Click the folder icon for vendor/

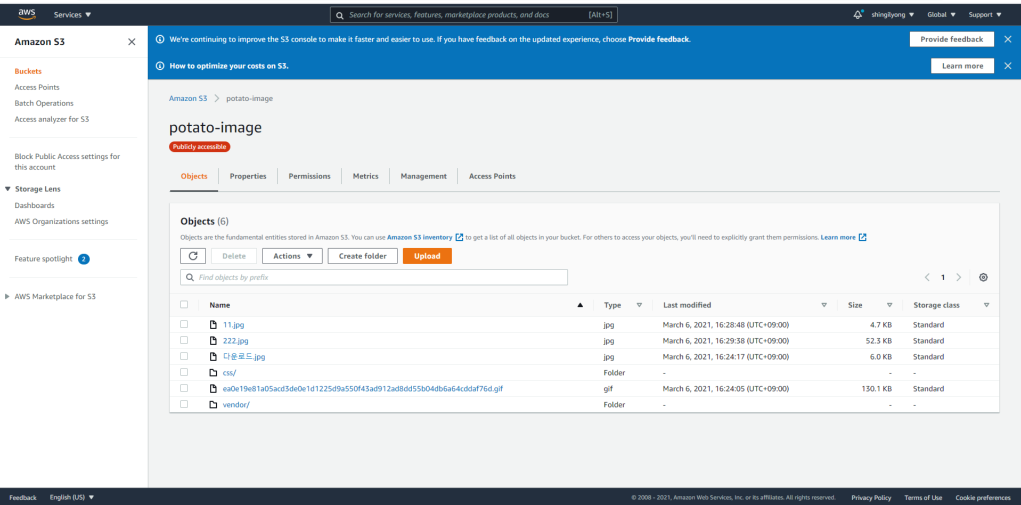[213, 404]
